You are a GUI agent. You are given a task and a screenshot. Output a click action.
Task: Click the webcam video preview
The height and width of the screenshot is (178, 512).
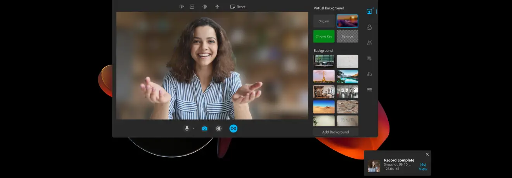pos(212,65)
